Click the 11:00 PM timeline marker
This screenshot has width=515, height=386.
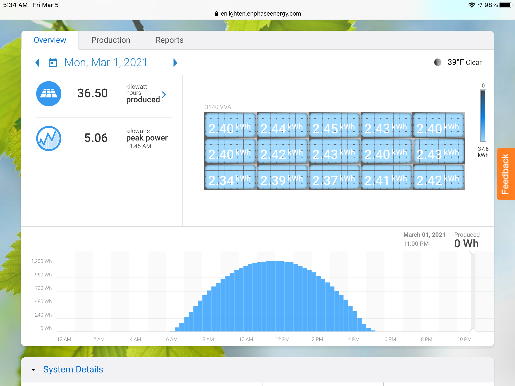[473, 292]
